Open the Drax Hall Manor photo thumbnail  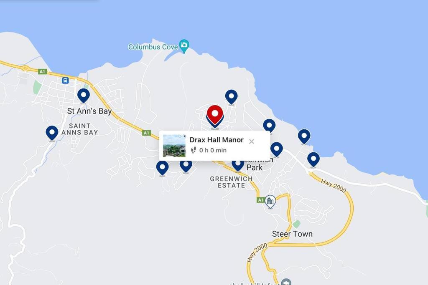click(x=174, y=146)
